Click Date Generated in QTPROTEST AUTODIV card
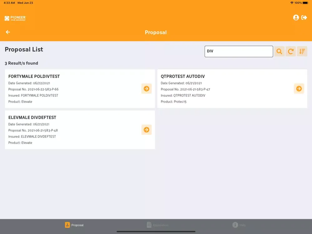This screenshot has height=234, width=312. click(x=181, y=83)
